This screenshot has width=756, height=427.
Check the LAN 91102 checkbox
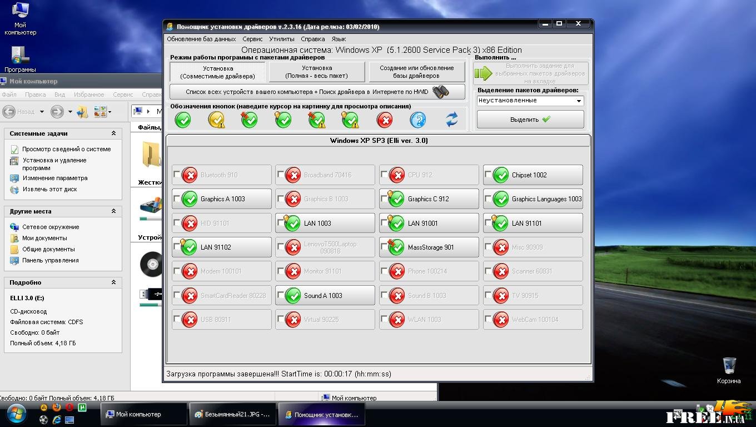pyautogui.click(x=177, y=247)
